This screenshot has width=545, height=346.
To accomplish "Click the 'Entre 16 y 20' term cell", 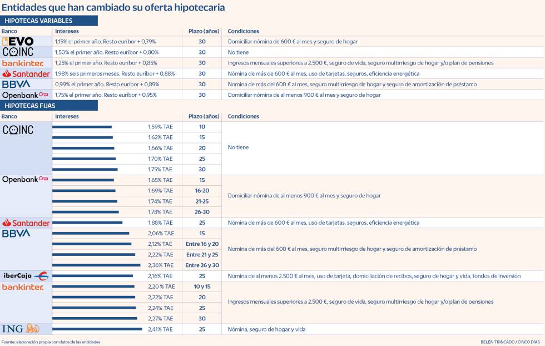I will (202, 244).
